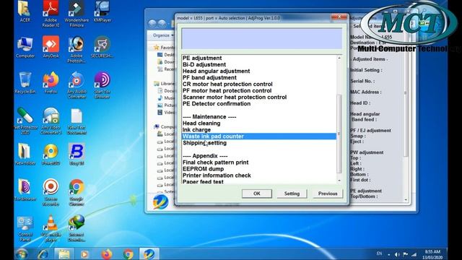Image resolution: width=462 pixels, height=260 pixels.
Task: Launch Screen Recorder desktop shortcut
Action: pos(51,193)
